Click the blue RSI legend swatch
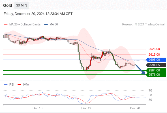This screenshot has width=167, height=113. 6,85
